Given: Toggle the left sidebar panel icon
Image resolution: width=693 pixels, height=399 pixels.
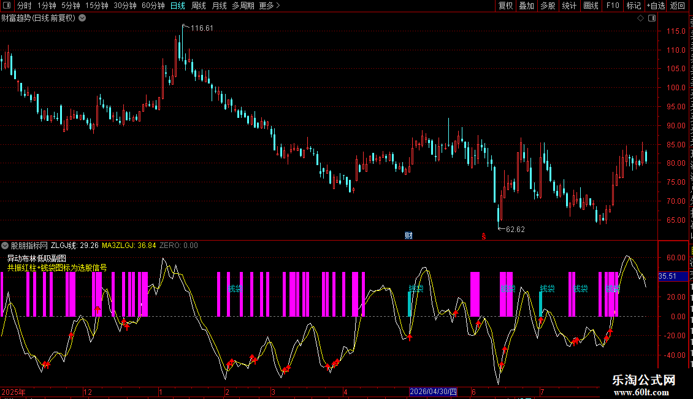Looking at the screenshot, I should point(7,6).
